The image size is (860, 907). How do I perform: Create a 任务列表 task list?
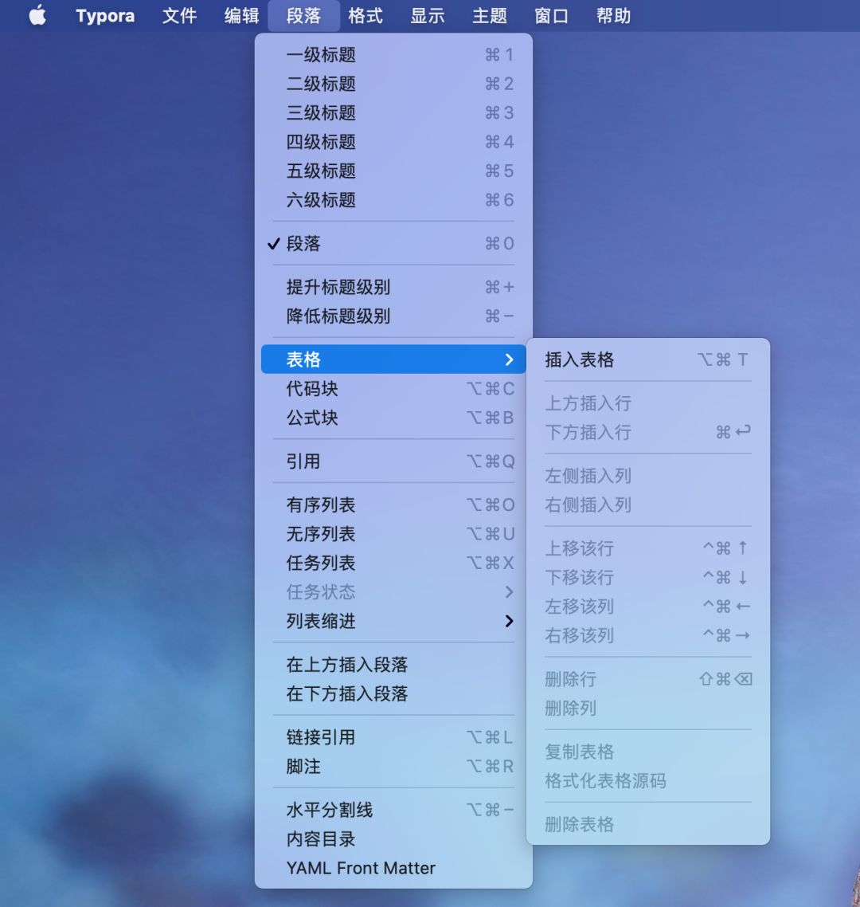393,563
